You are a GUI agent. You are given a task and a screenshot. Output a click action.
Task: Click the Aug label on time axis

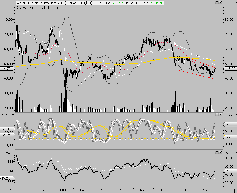(205, 190)
